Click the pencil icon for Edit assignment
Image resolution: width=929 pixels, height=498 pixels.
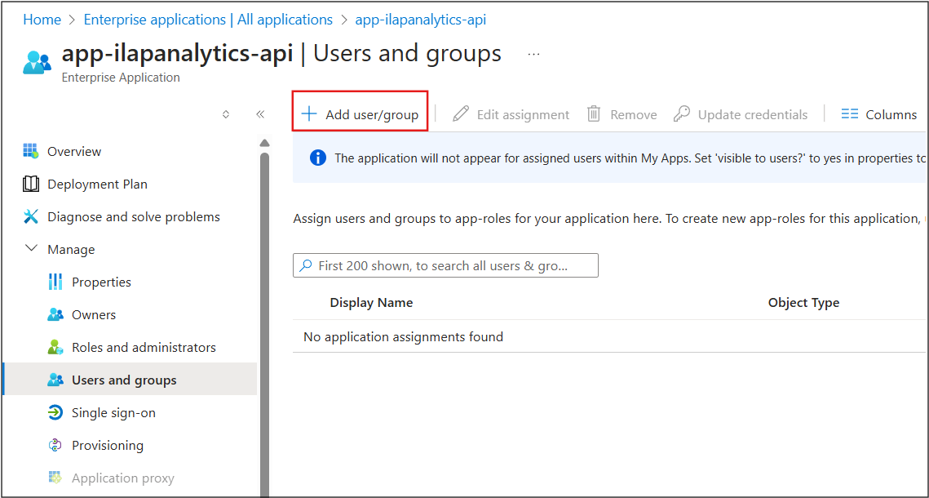pyautogui.click(x=460, y=113)
